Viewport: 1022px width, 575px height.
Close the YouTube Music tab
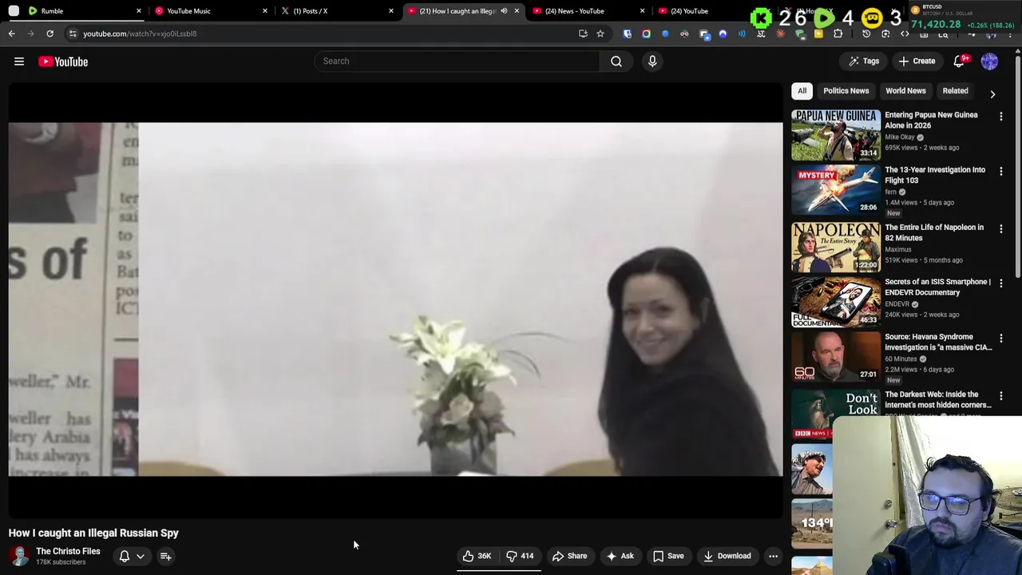(x=265, y=11)
